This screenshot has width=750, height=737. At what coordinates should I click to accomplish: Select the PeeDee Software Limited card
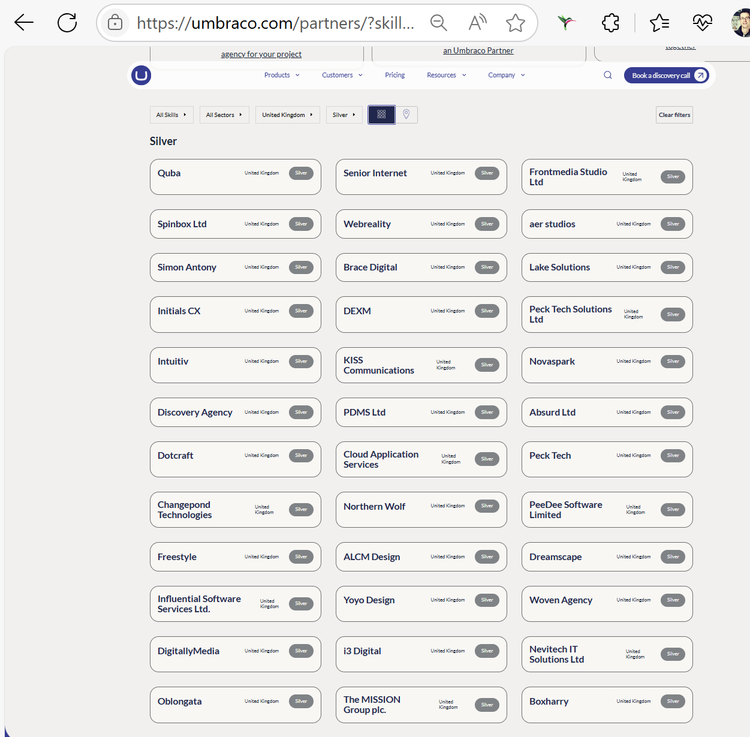(607, 510)
